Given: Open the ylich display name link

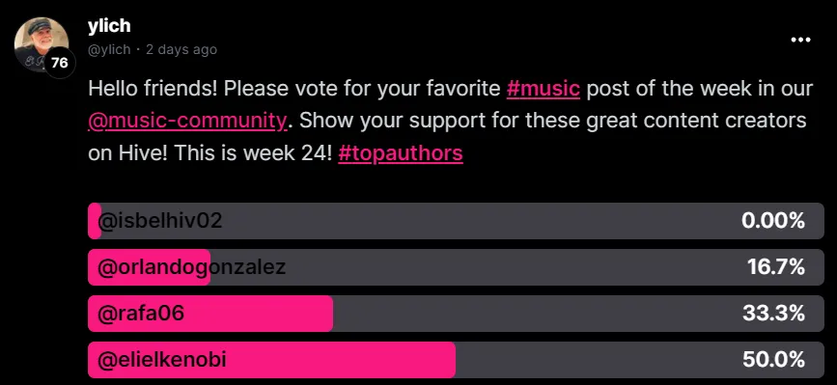Looking at the screenshot, I should coord(109,26).
